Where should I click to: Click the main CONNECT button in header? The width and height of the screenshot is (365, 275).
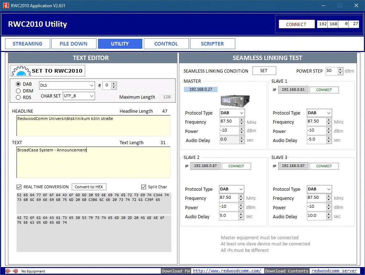pyautogui.click(x=296, y=24)
